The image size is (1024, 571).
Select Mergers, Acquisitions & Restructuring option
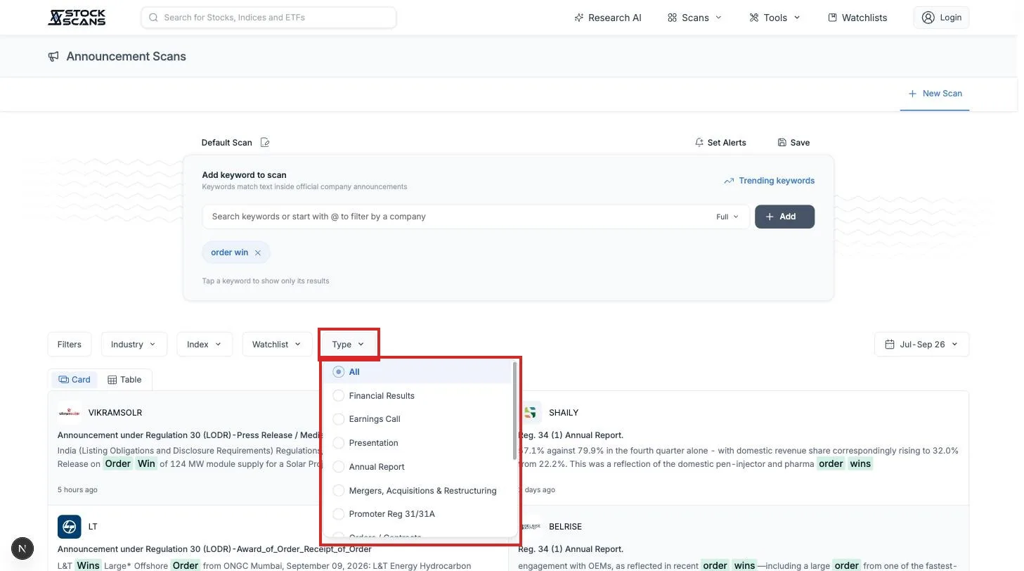pos(417,491)
